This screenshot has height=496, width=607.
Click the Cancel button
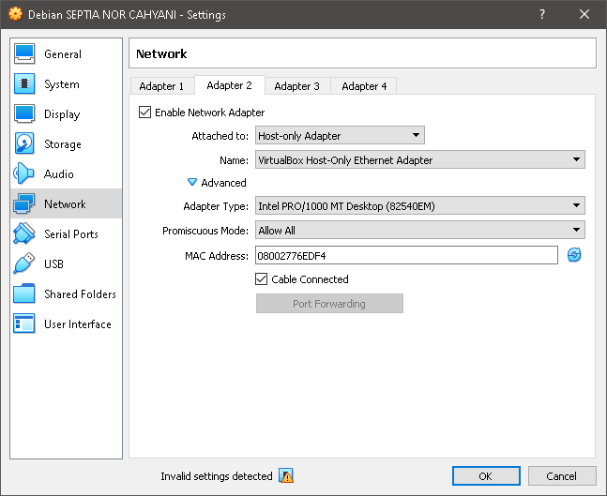pos(562,476)
